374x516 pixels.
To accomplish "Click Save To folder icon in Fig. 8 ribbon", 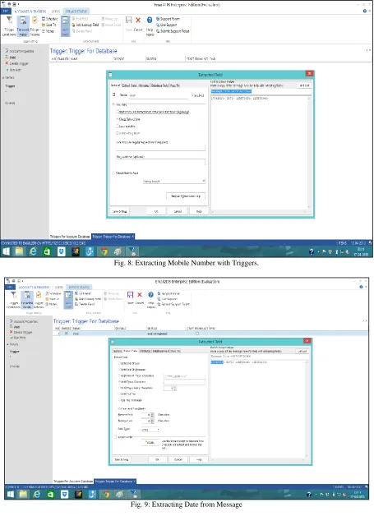I will 44,25.
